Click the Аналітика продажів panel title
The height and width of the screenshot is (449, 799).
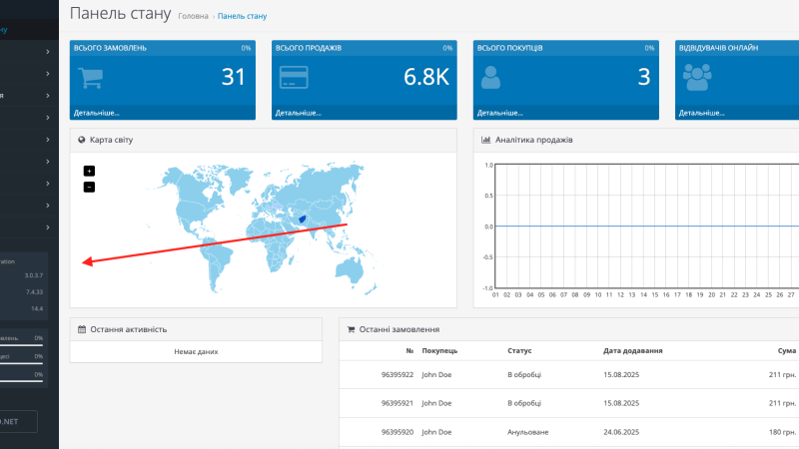(x=534, y=140)
